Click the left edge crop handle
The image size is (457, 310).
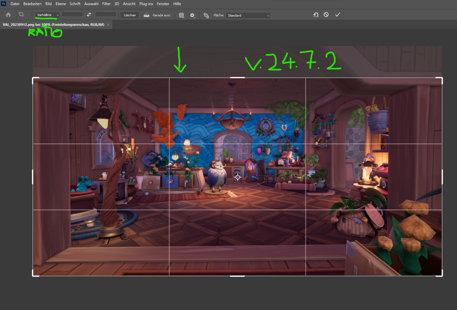pyautogui.click(x=33, y=177)
